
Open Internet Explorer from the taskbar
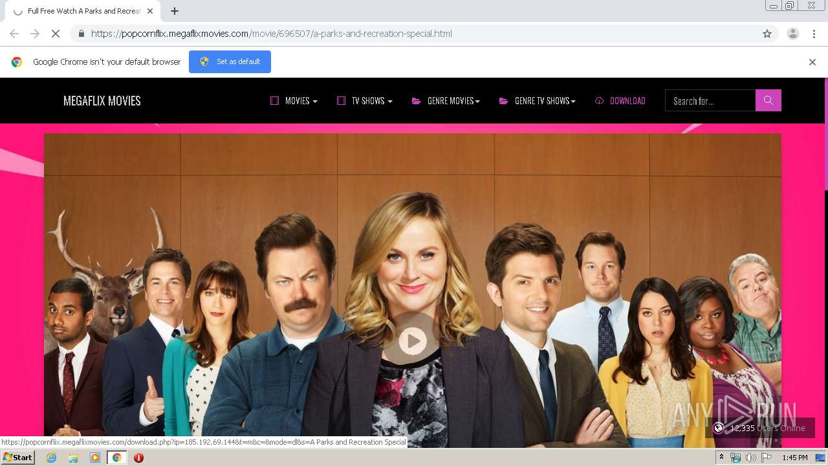[51, 458]
